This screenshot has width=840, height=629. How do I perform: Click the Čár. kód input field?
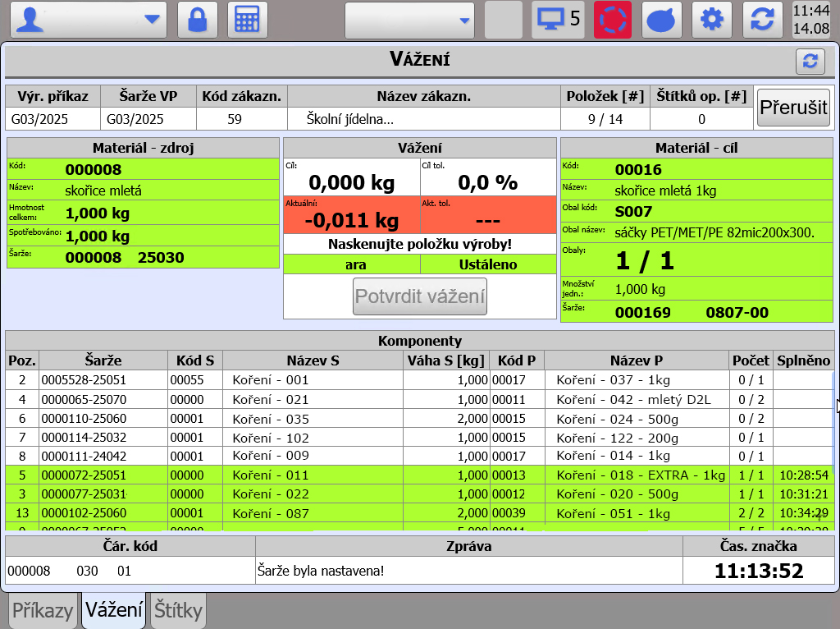coord(130,571)
